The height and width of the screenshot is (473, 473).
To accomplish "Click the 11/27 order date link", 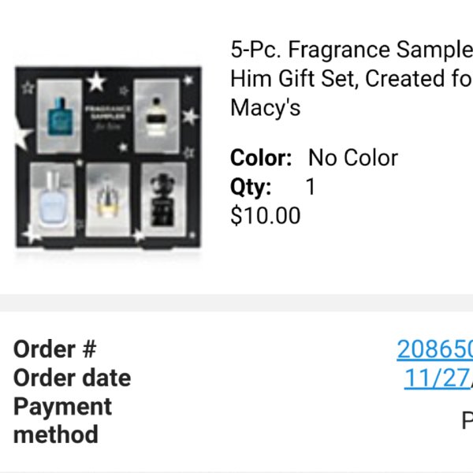I will pos(437,378).
